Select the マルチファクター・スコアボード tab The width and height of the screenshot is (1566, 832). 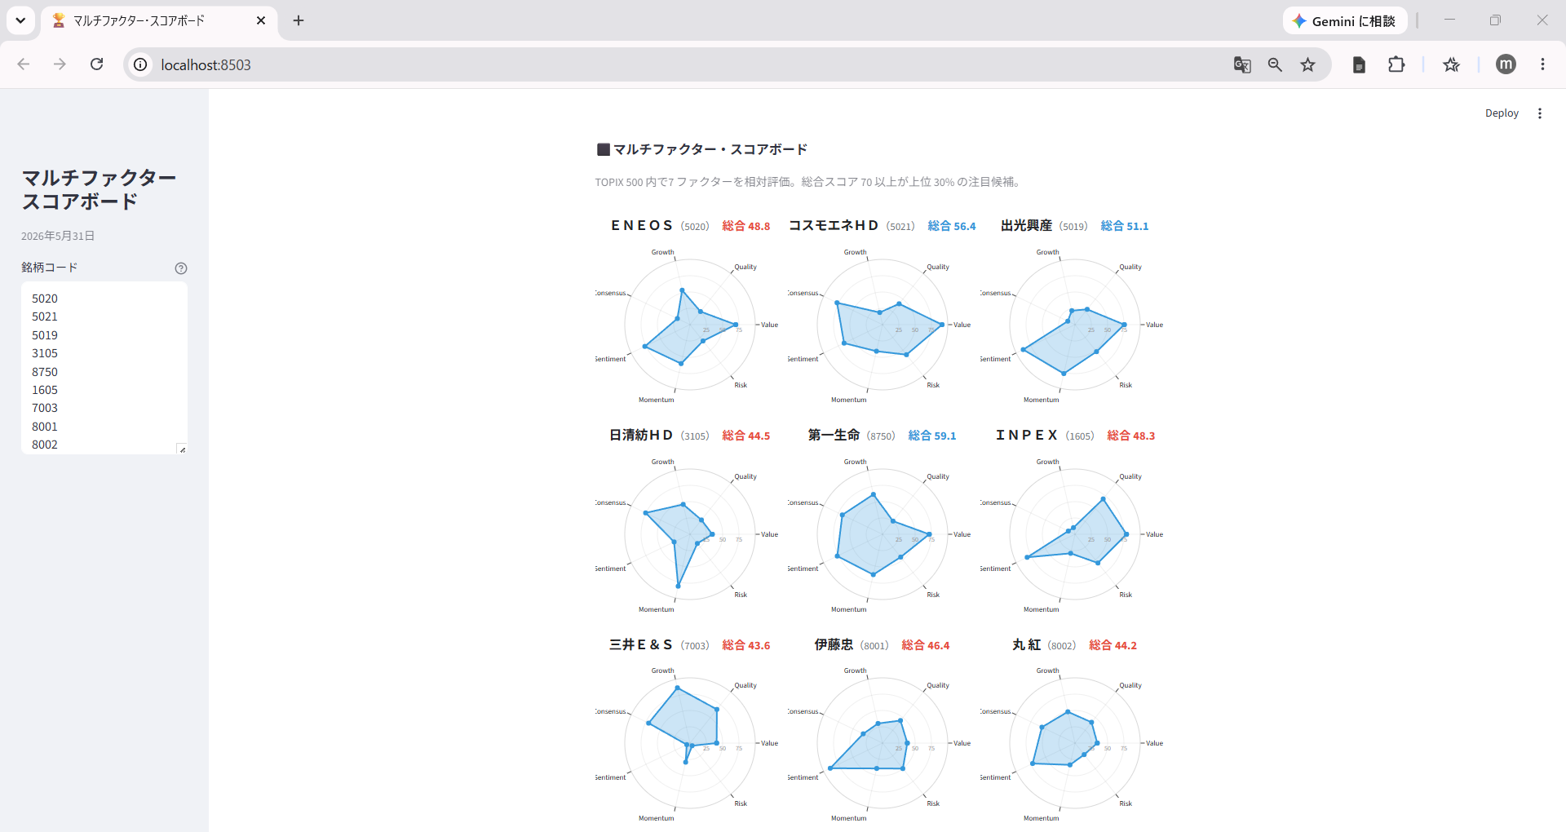point(159,20)
